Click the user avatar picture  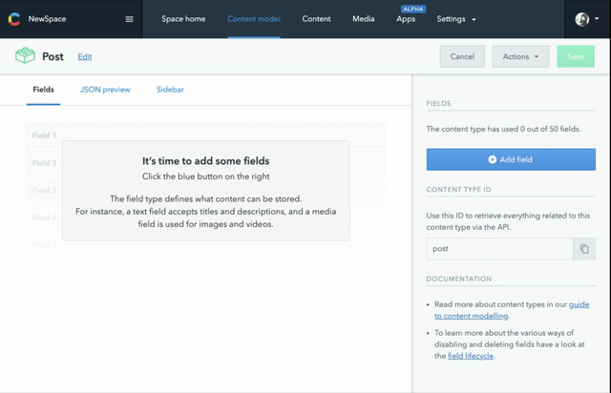[x=581, y=19]
